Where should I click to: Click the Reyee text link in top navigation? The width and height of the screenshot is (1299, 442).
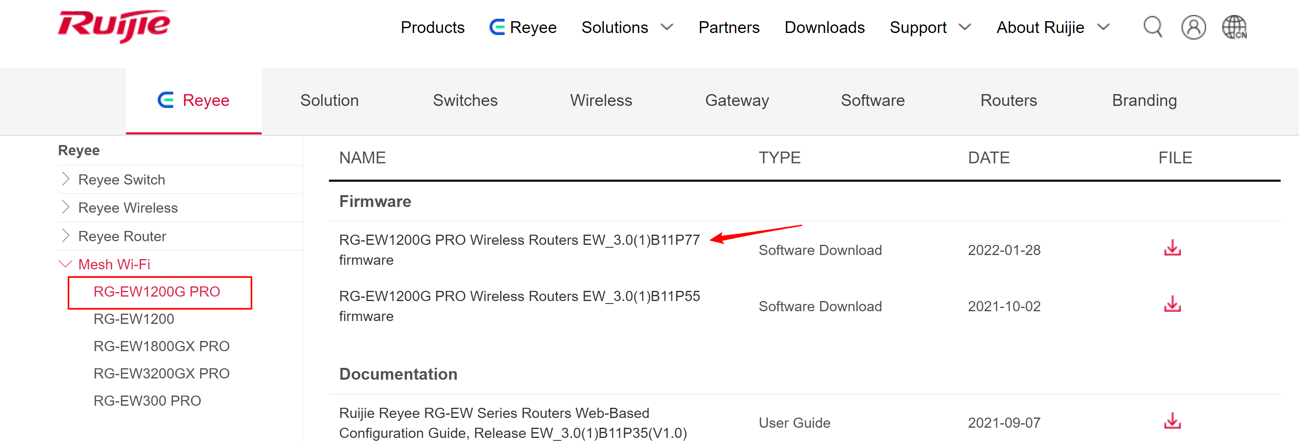click(533, 27)
